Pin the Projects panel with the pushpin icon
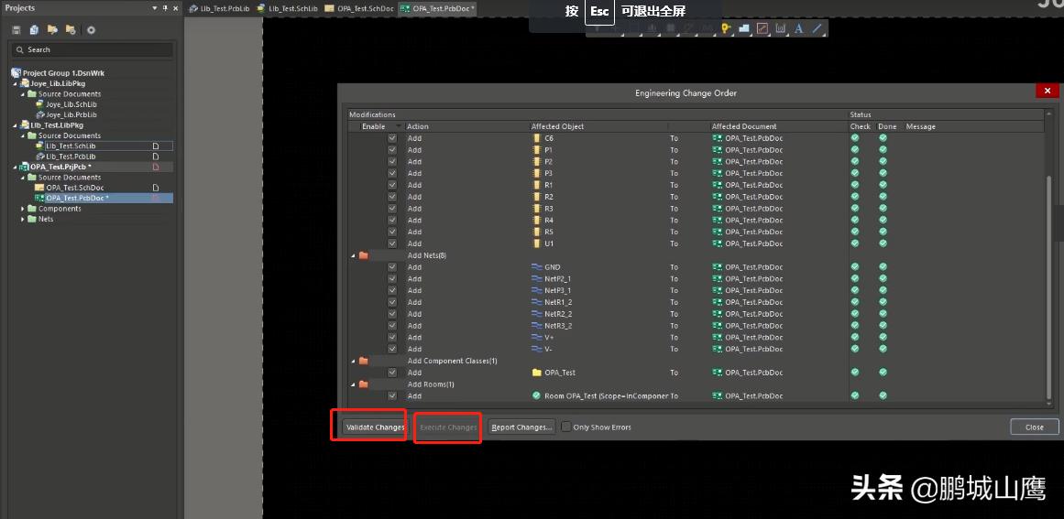The width and height of the screenshot is (1064, 519). coord(165,8)
